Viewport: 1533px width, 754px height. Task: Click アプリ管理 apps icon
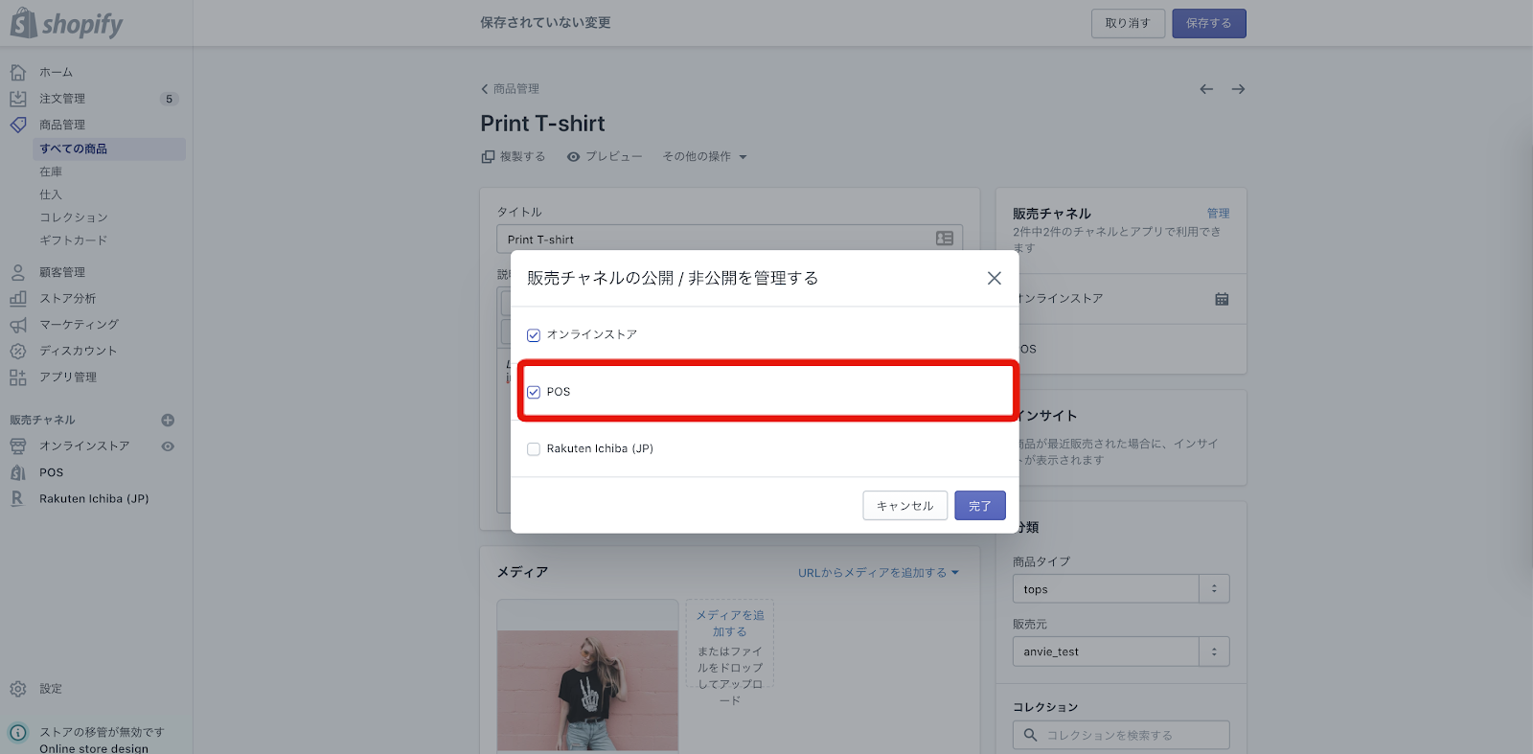point(18,377)
